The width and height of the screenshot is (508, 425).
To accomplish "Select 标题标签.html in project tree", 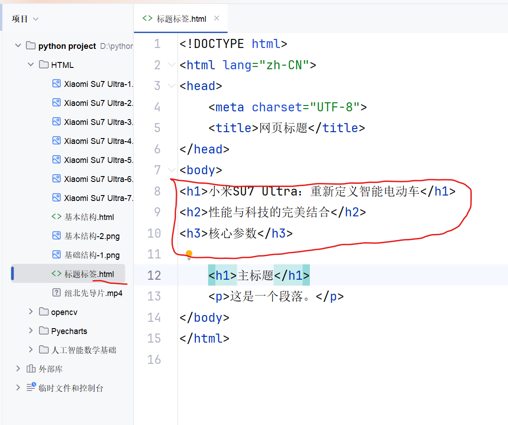I will pyautogui.click(x=89, y=274).
